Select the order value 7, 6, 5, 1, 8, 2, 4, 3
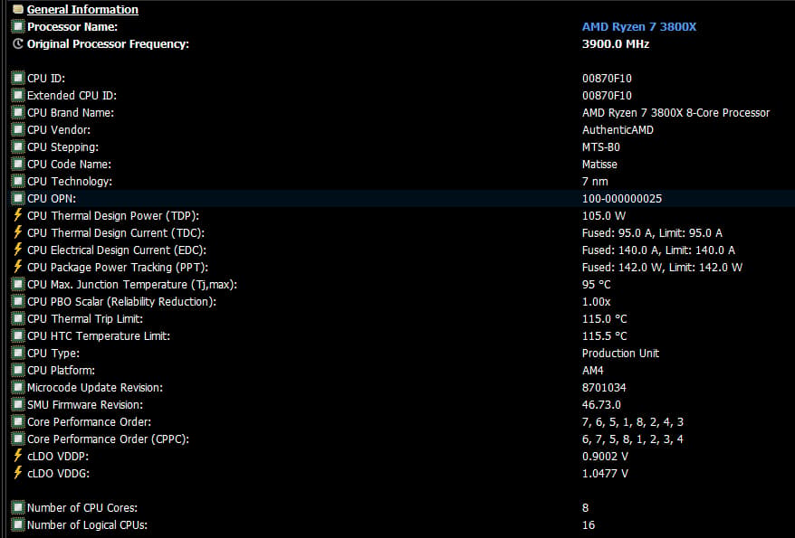Viewport: 795px width, 538px height. [633, 422]
